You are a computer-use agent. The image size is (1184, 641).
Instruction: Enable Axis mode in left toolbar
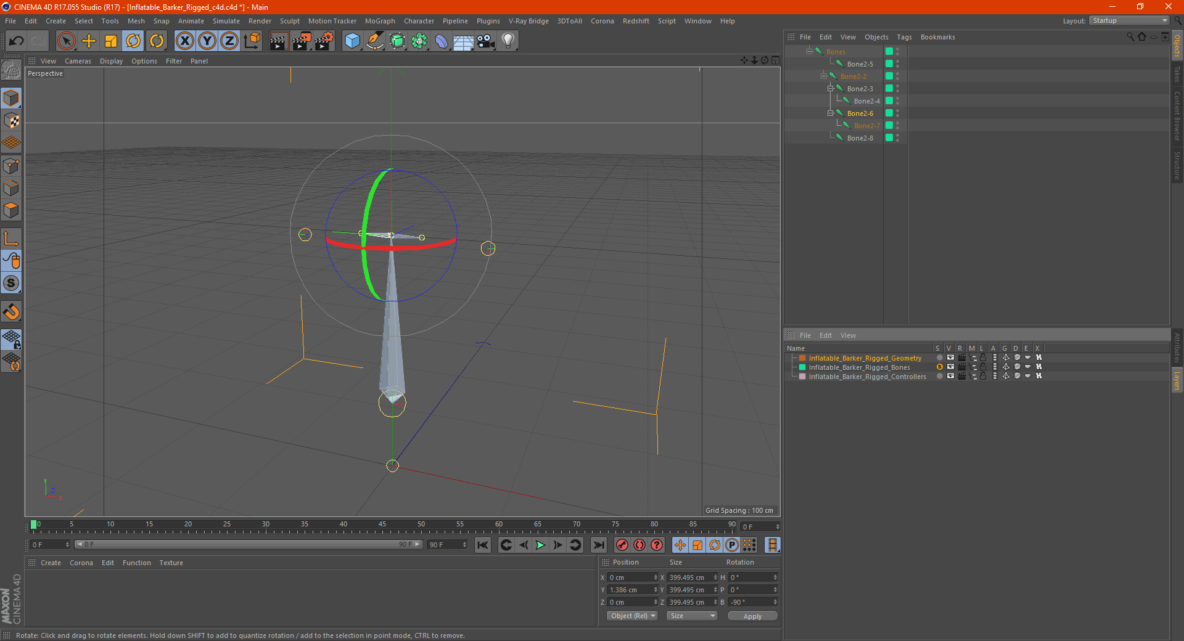[11, 239]
